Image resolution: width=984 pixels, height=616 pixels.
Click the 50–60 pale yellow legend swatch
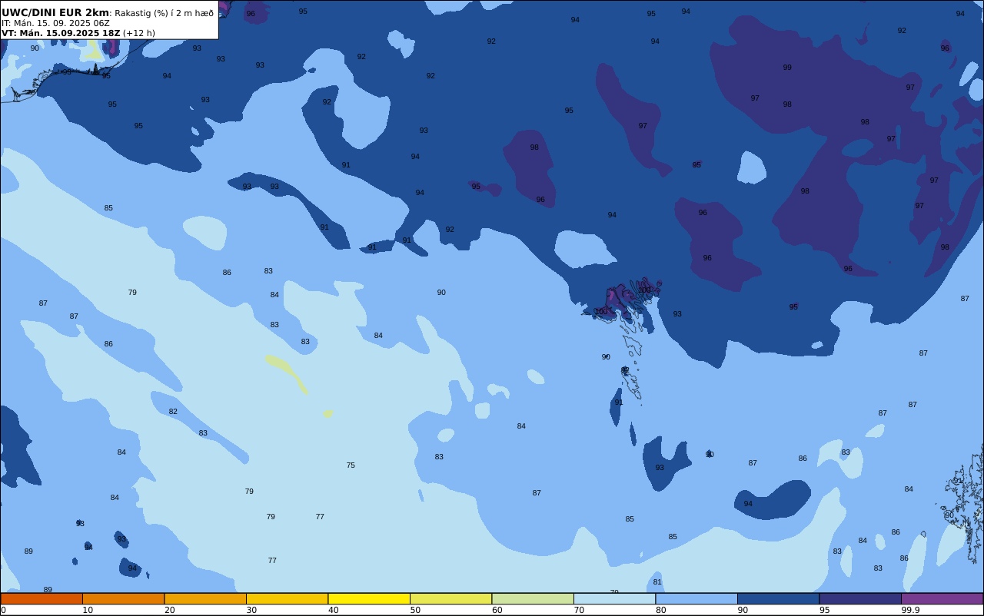coord(450,598)
